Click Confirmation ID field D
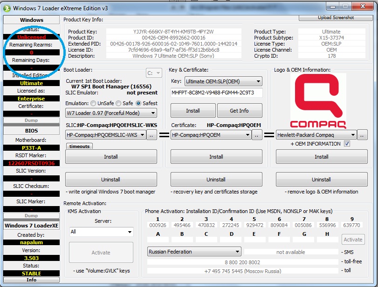The height and width of the screenshot is (287, 378). [231, 240]
